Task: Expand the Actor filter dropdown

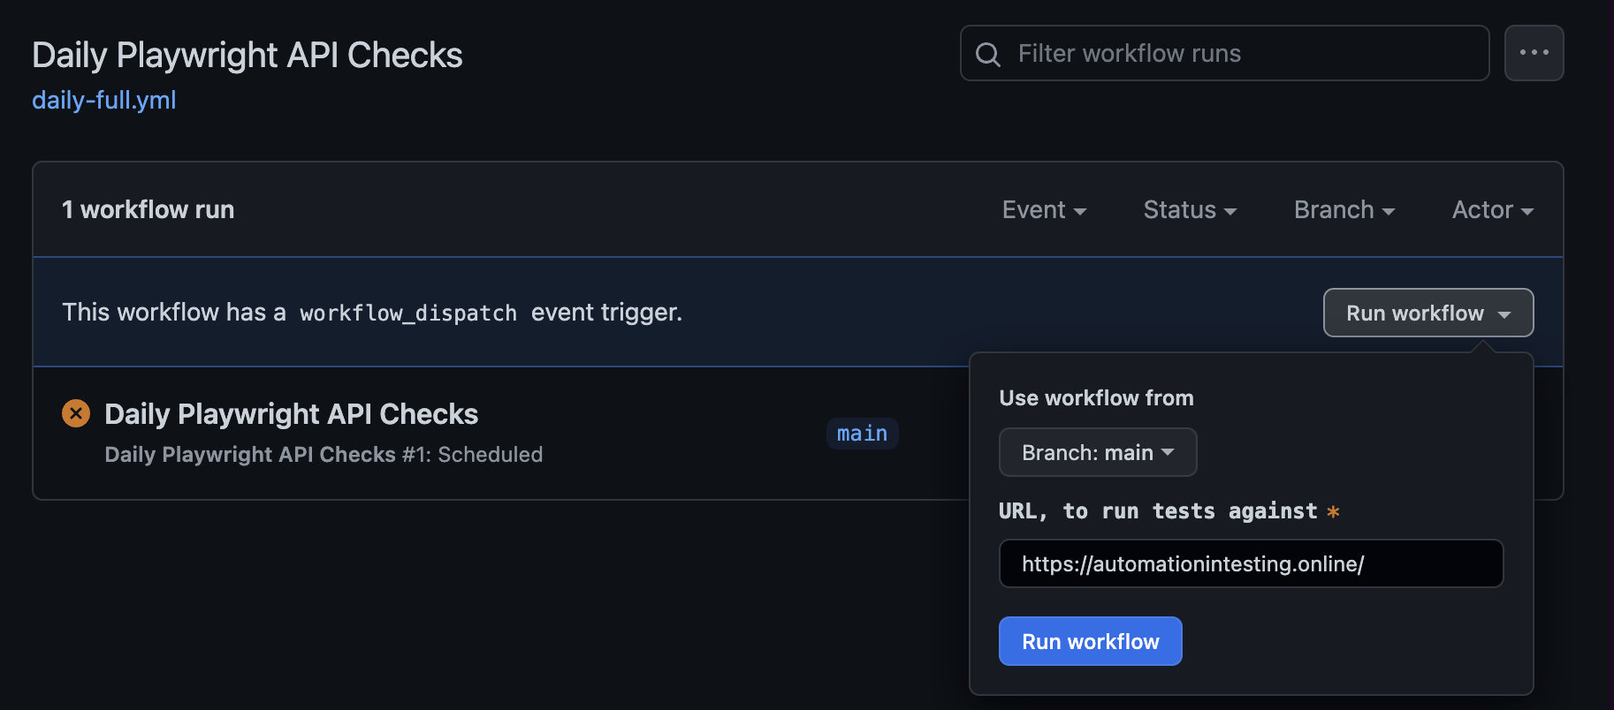Action: pyautogui.click(x=1492, y=210)
